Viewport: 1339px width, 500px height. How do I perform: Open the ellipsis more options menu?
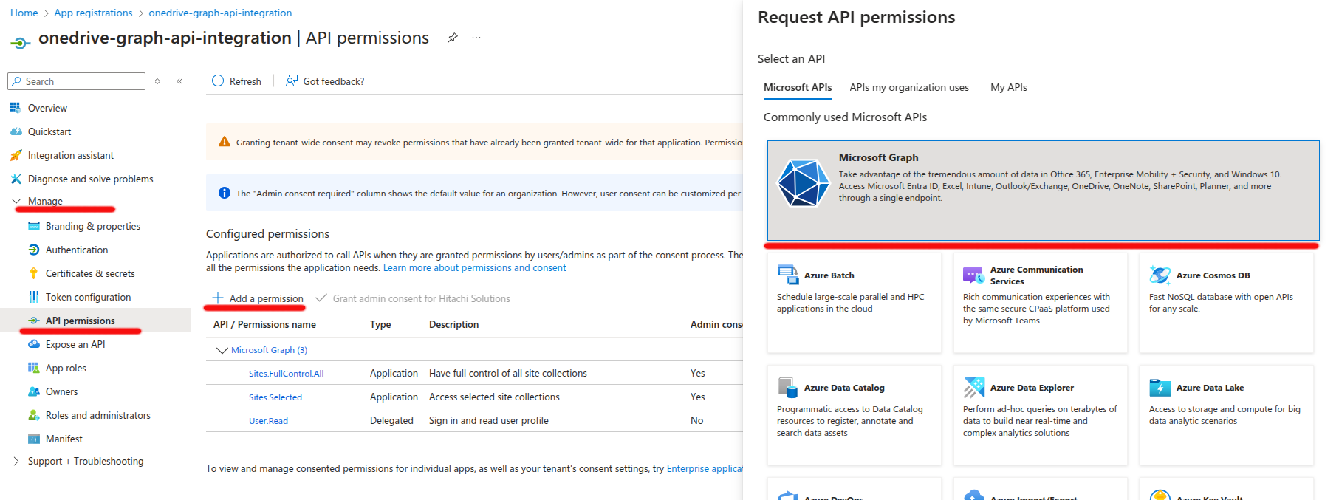pyautogui.click(x=476, y=38)
